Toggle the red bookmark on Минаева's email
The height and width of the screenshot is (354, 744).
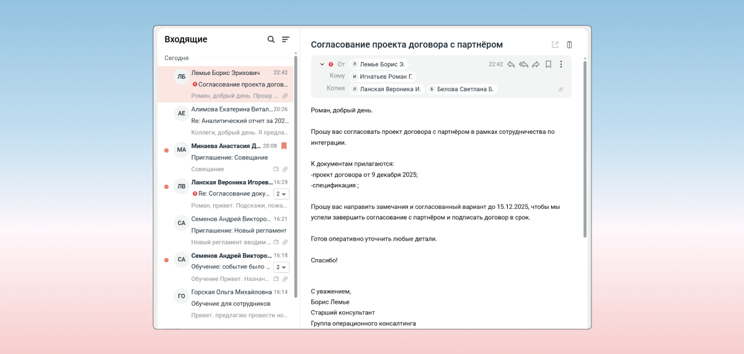click(284, 146)
